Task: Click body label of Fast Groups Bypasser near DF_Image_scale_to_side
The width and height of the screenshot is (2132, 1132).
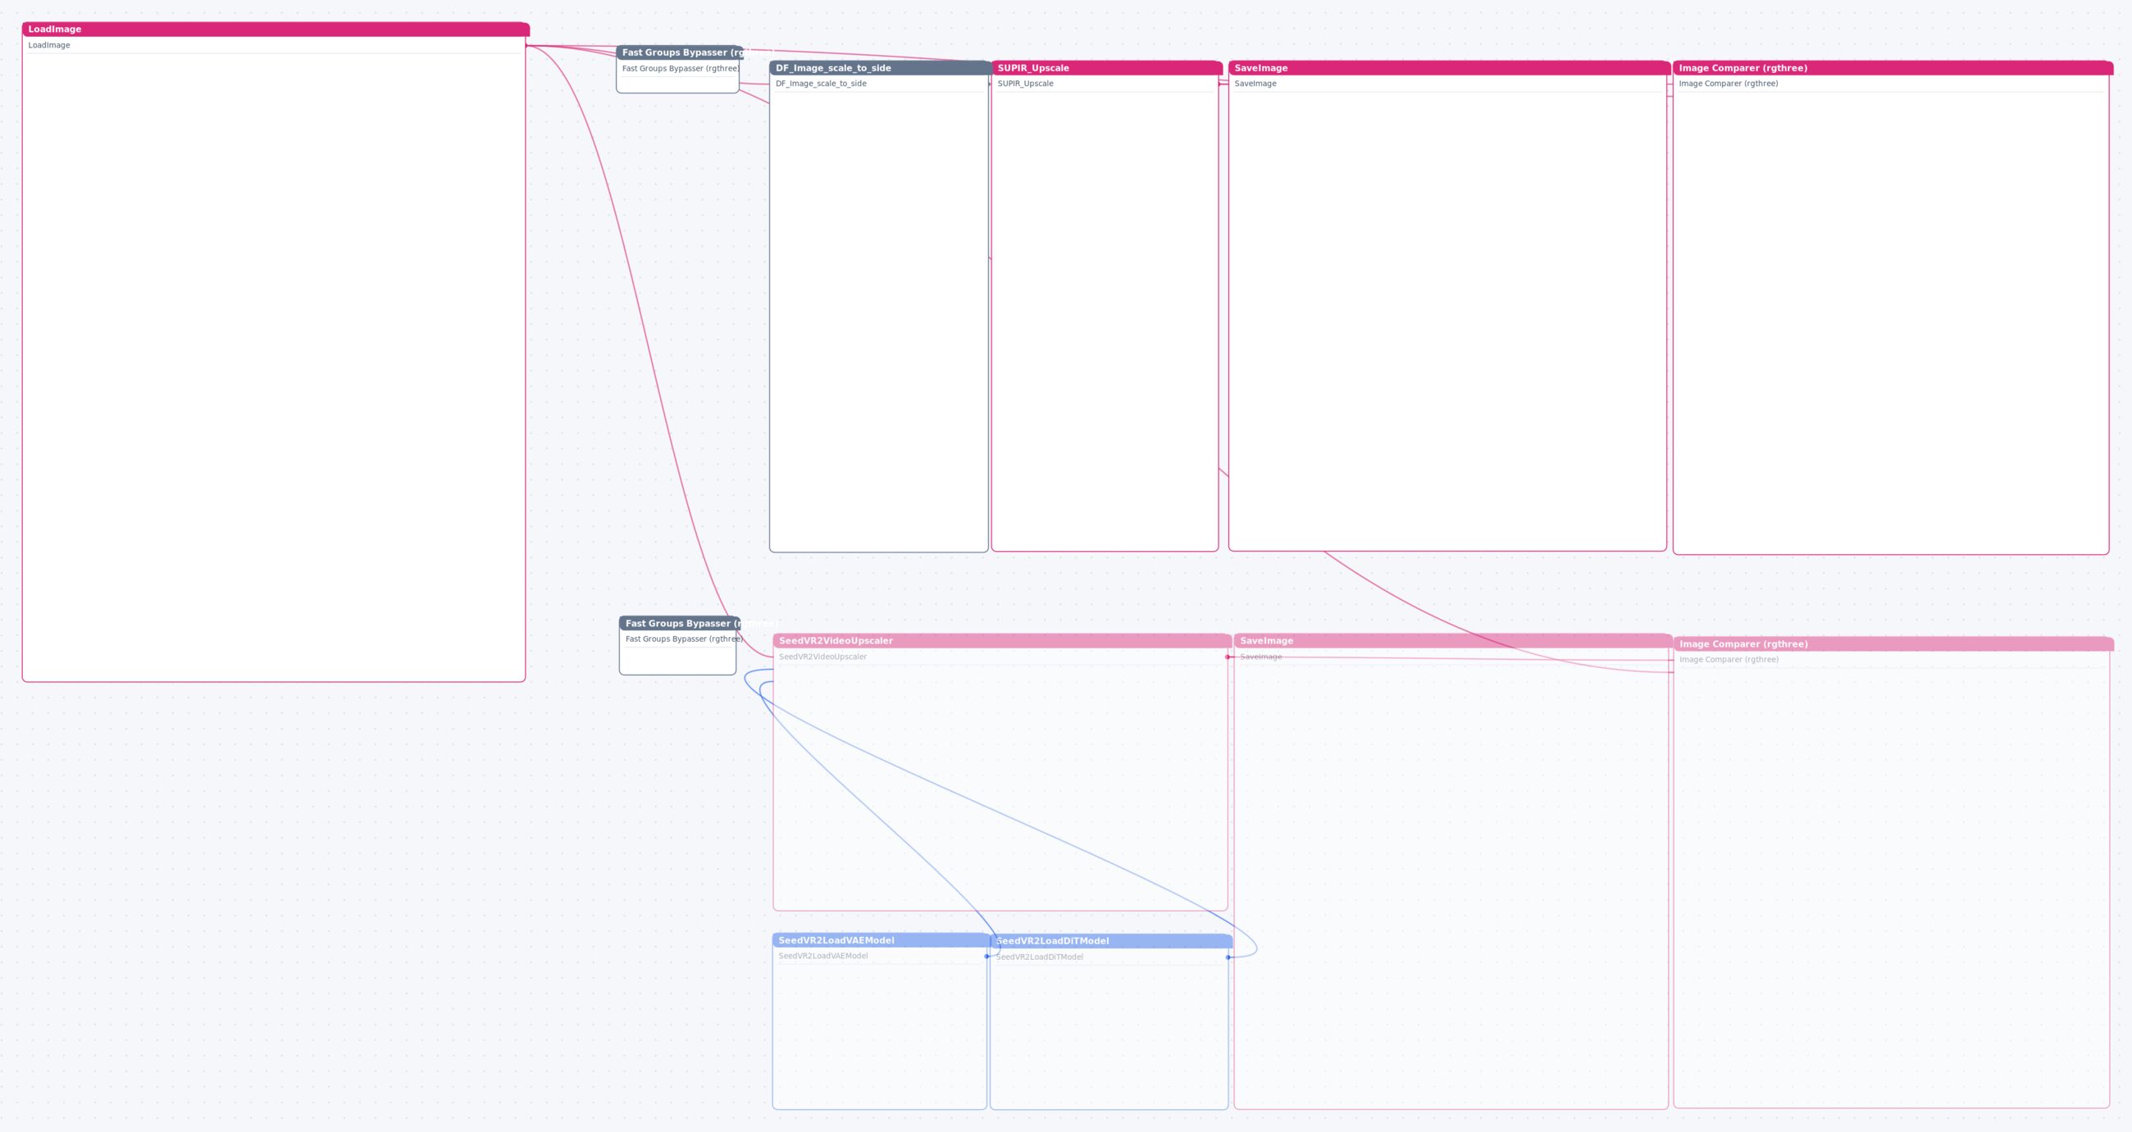Action: tap(681, 69)
